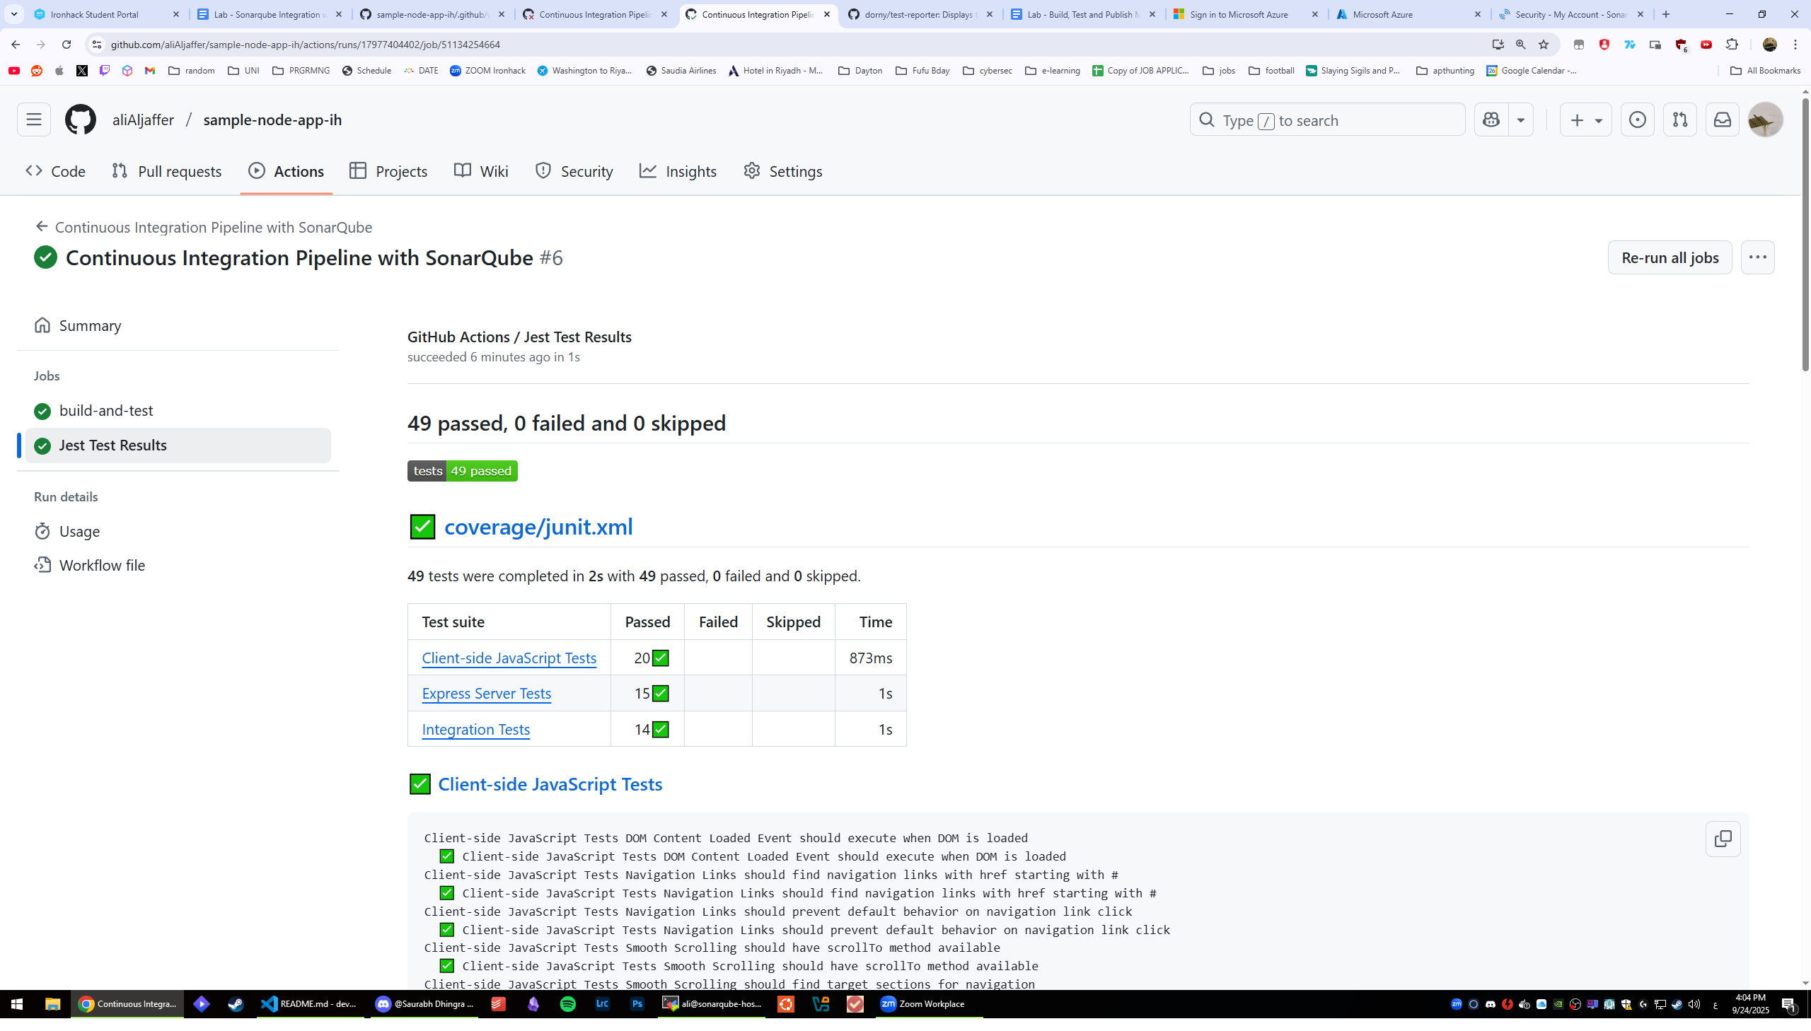Open the GitHub navigation hamburger menu

coord(33,119)
